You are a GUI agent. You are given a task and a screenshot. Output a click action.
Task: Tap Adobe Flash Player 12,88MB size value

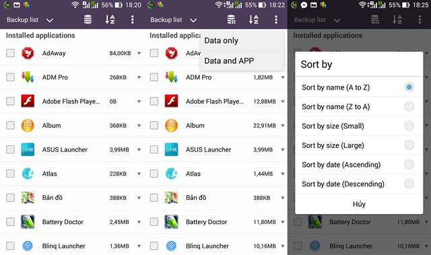coord(265,102)
